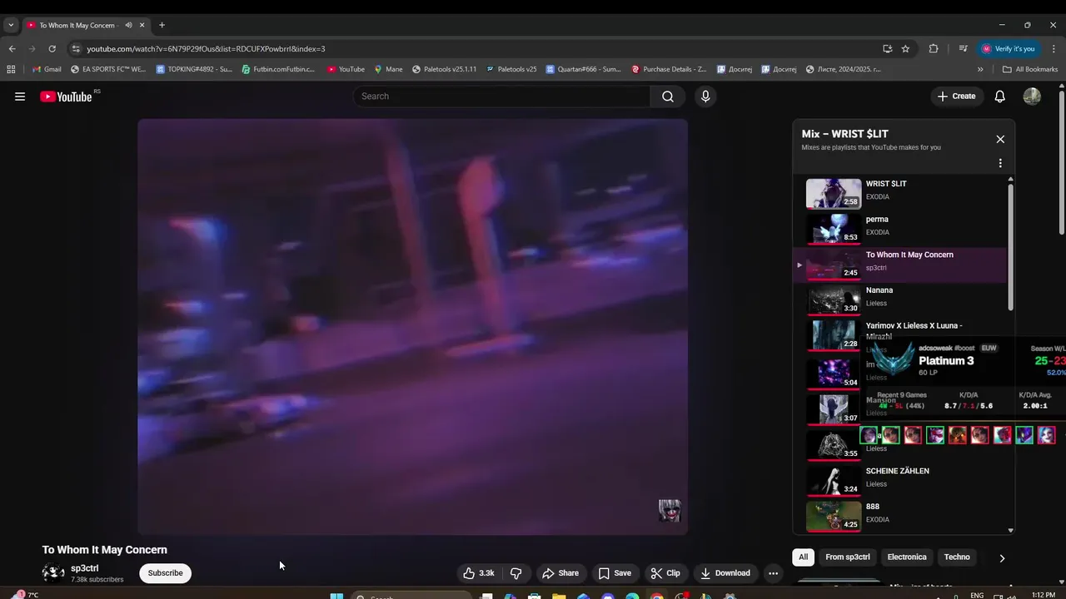Create a clip with the scissors button
This screenshot has height=599, width=1066.
(x=665, y=573)
